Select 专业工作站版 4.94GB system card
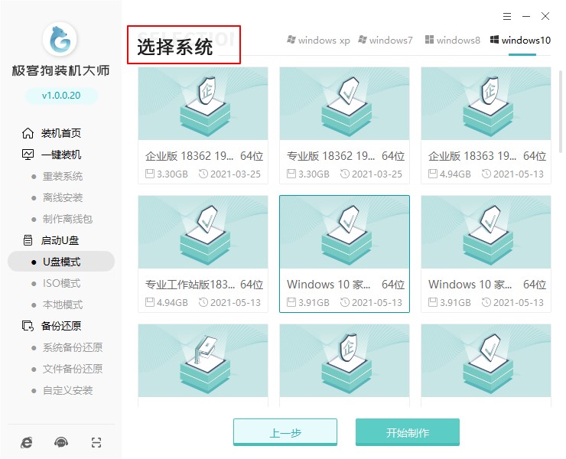Screen dimensions: 566x459 [203, 254]
